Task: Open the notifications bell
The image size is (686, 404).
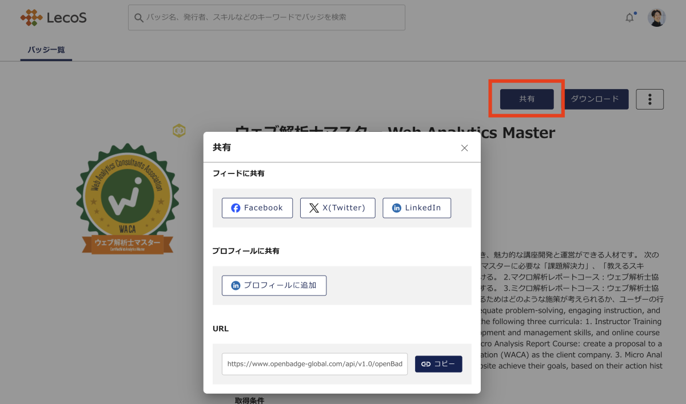Action: point(629,18)
